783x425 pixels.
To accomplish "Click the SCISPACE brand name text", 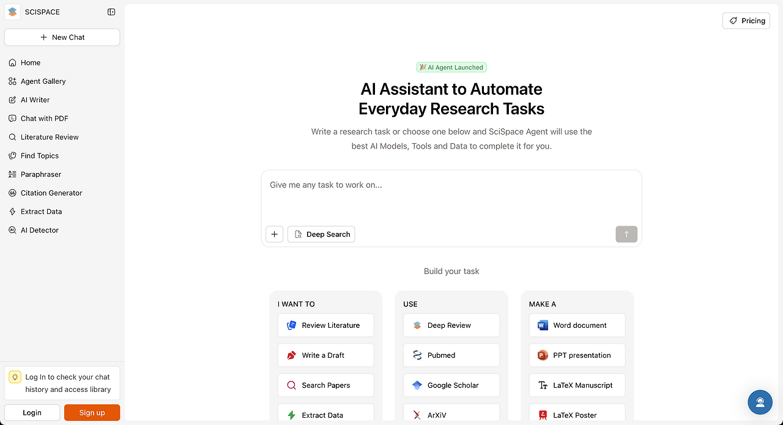I will tap(42, 12).
